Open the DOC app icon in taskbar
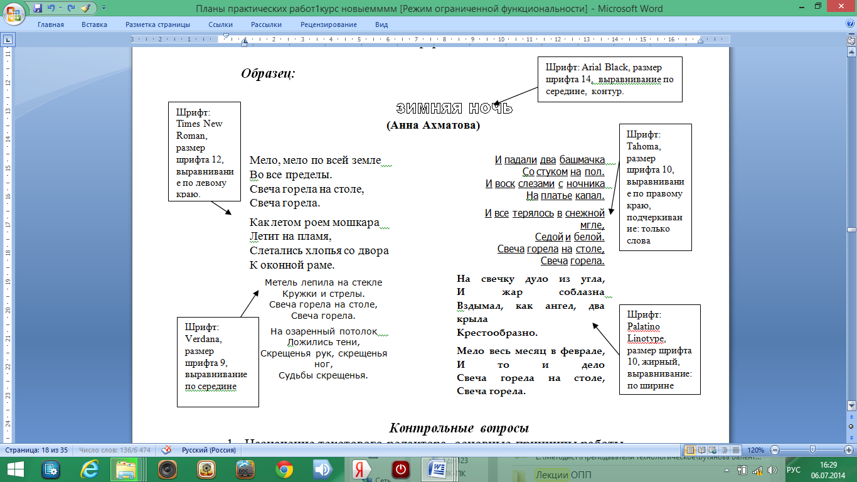Viewport: 857px width, 482px height. click(x=245, y=469)
